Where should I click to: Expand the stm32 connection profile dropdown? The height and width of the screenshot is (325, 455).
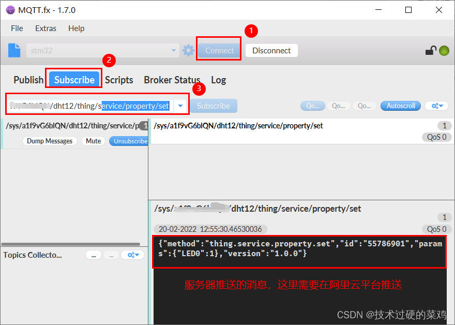pyautogui.click(x=174, y=51)
